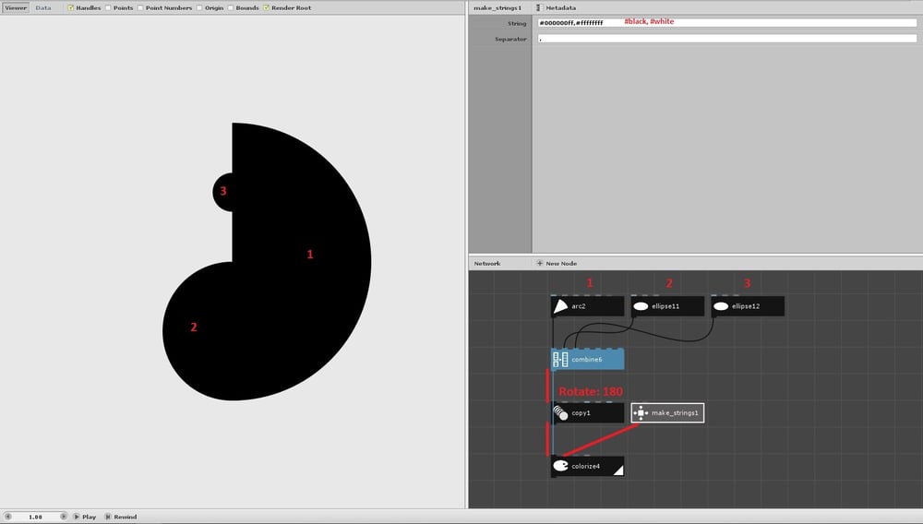Viewport: 923px width, 524px height.
Task: Select the ellipse11 node icon
Action: pyautogui.click(x=641, y=305)
